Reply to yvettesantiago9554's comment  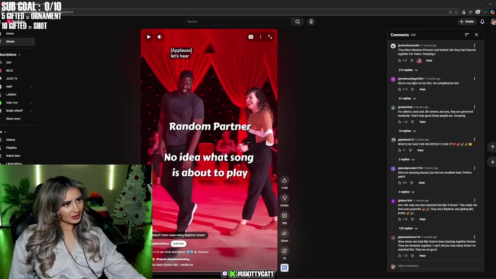[422, 90]
